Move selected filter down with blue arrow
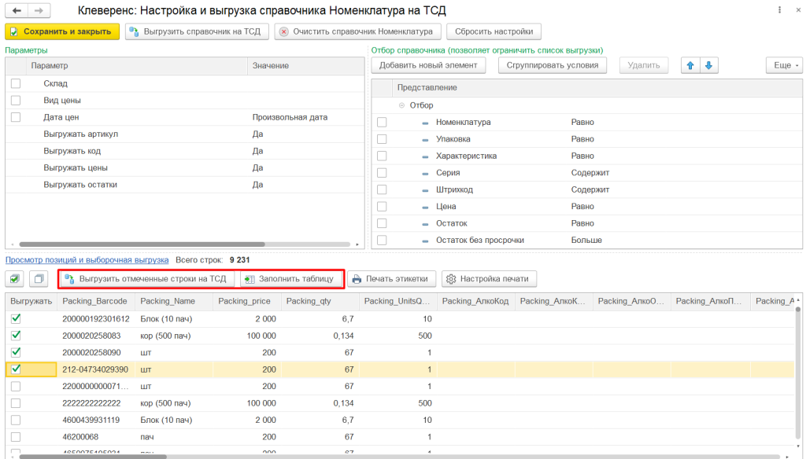The height and width of the screenshot is (459, 806). tap(708, 65)
